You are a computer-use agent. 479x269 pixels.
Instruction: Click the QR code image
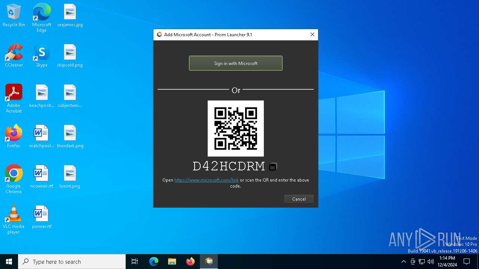[x=236, y=129]
